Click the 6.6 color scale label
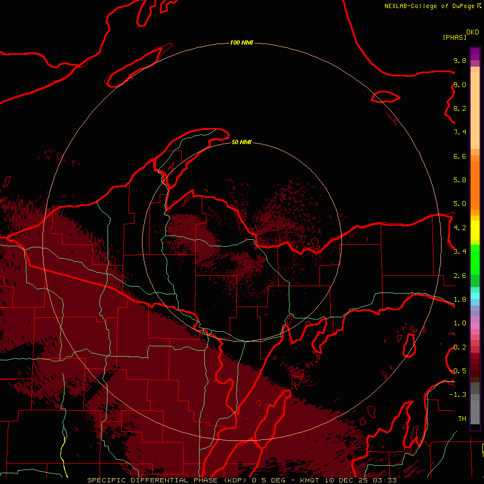 (x=460, y=156)
